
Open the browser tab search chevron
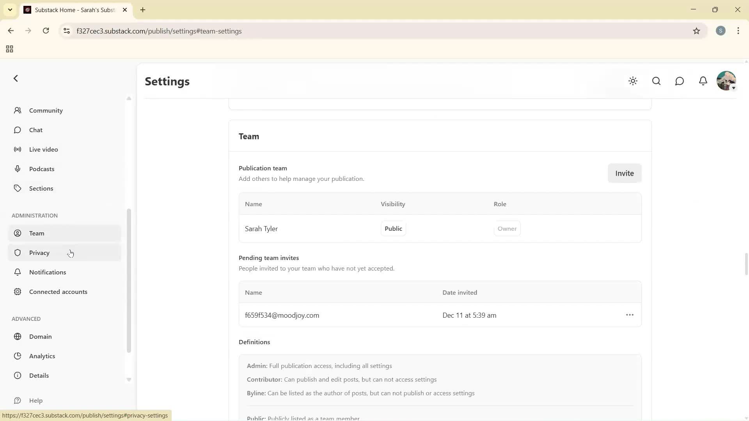click(x=10, y=10)
